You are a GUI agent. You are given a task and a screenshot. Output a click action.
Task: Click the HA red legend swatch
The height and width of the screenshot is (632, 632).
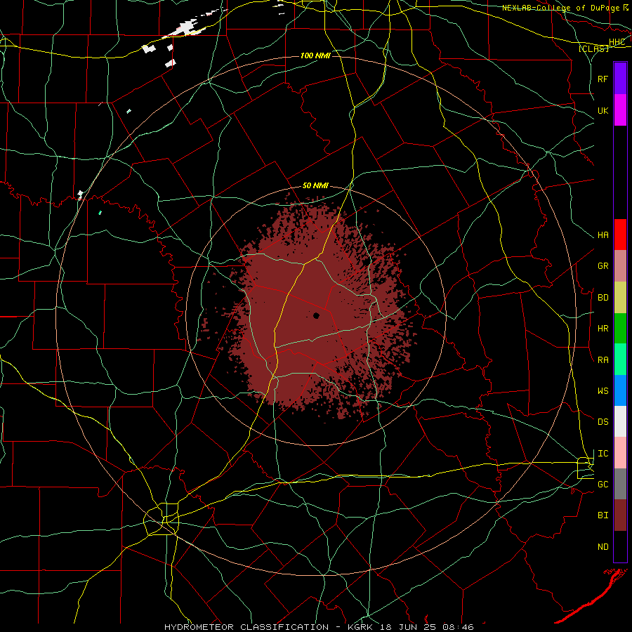coord(620,235)
